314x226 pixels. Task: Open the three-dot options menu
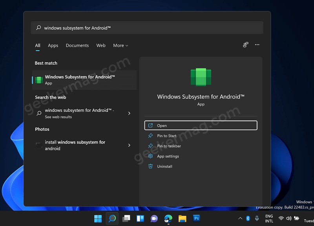257,45
